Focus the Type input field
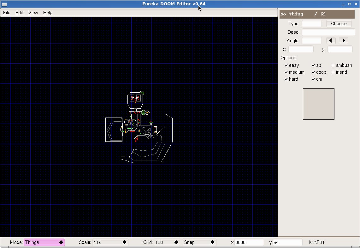This screenshot has height=248, width=360. [x=311, y=24]
